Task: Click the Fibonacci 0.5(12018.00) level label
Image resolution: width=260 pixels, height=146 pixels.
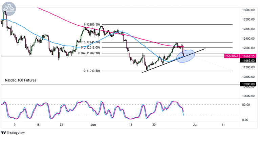Action: tap(90, 48)
